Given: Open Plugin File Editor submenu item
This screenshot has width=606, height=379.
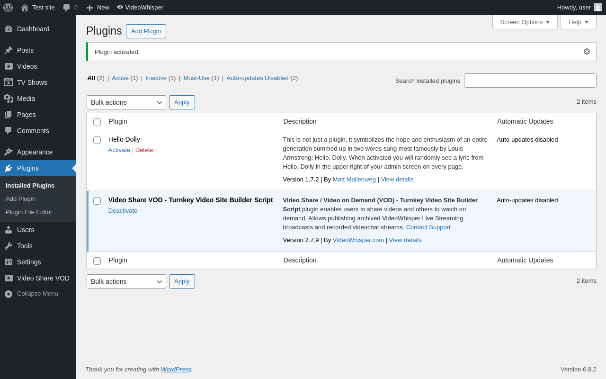Looking at the screenshot, I should pyautogui.click(x=29, y=212).
